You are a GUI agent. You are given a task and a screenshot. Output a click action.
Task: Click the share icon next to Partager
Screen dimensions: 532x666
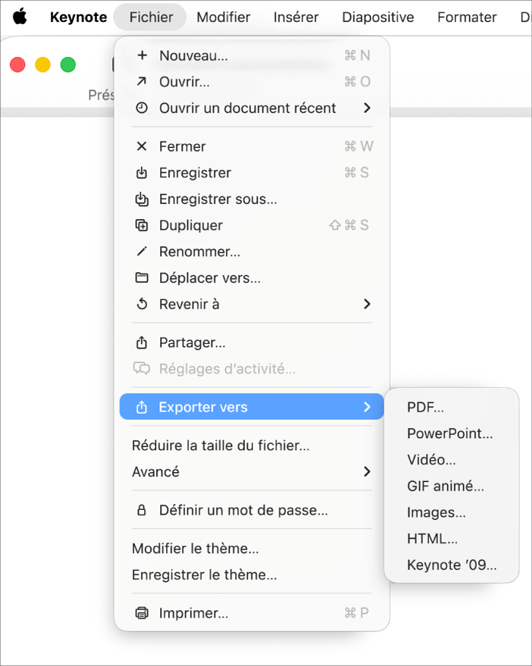tap(142, 343)
